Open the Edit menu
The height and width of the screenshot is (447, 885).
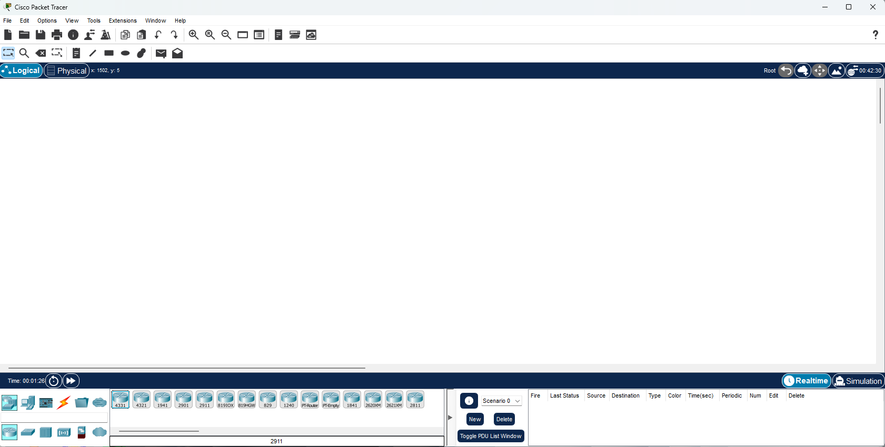coord(25,21)
